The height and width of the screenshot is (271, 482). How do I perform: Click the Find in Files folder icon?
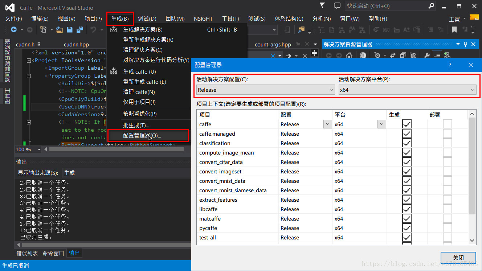coord(301,29)
